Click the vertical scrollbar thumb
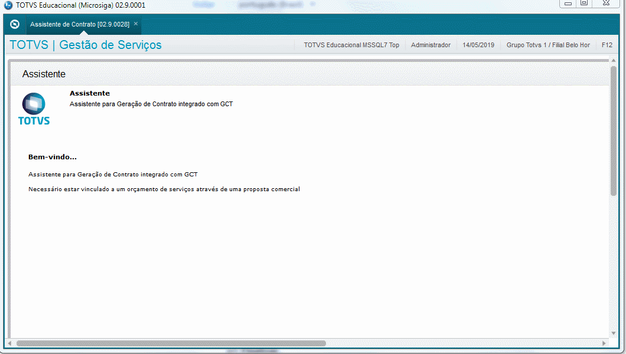 614,131
